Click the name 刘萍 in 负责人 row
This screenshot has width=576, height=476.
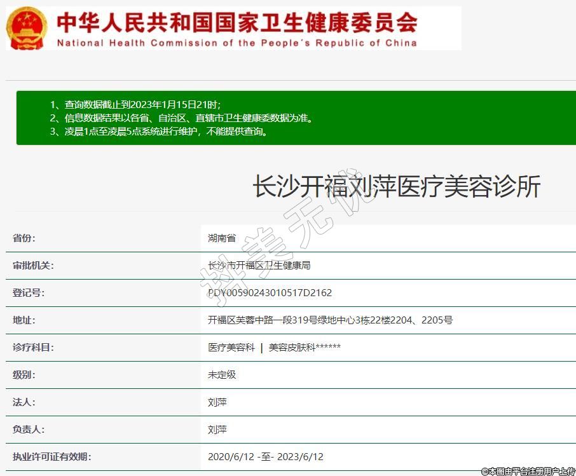point(217,430)
